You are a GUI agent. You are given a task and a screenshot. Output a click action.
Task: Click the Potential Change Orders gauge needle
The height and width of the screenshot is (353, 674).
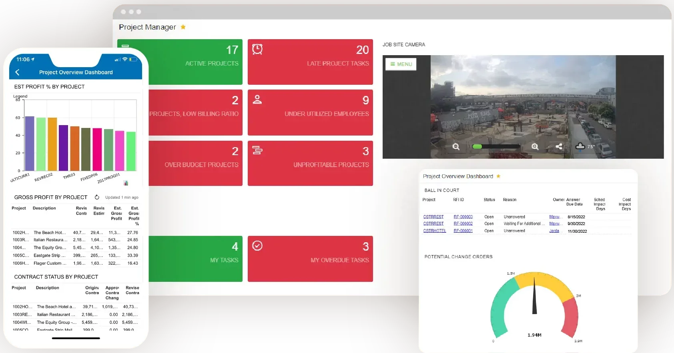tap(534, 296)
